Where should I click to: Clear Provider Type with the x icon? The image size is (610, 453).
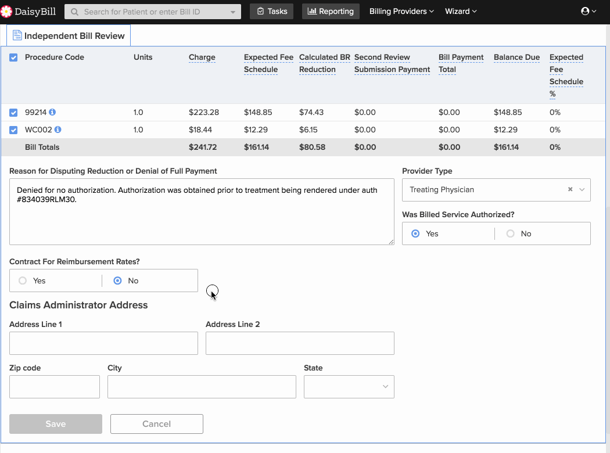[x=570, y=189]
